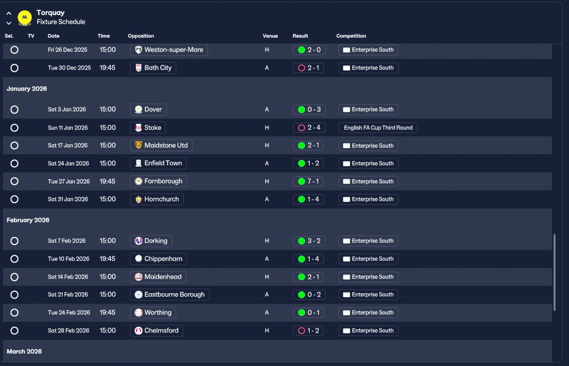Click the Maidstone Utd crest icon
Viewport: 569px width, 366px height.
(x=138, y=146)
